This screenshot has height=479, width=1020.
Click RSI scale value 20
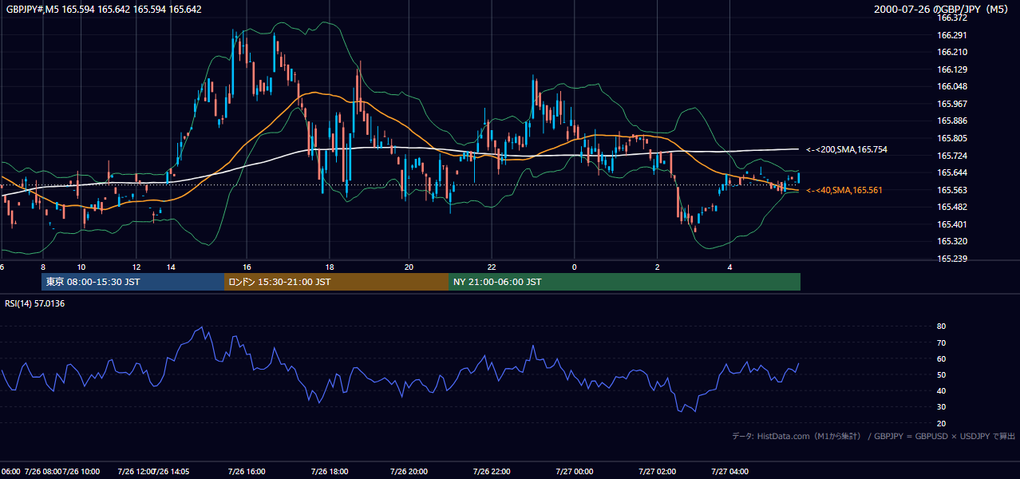coord(941,423)
